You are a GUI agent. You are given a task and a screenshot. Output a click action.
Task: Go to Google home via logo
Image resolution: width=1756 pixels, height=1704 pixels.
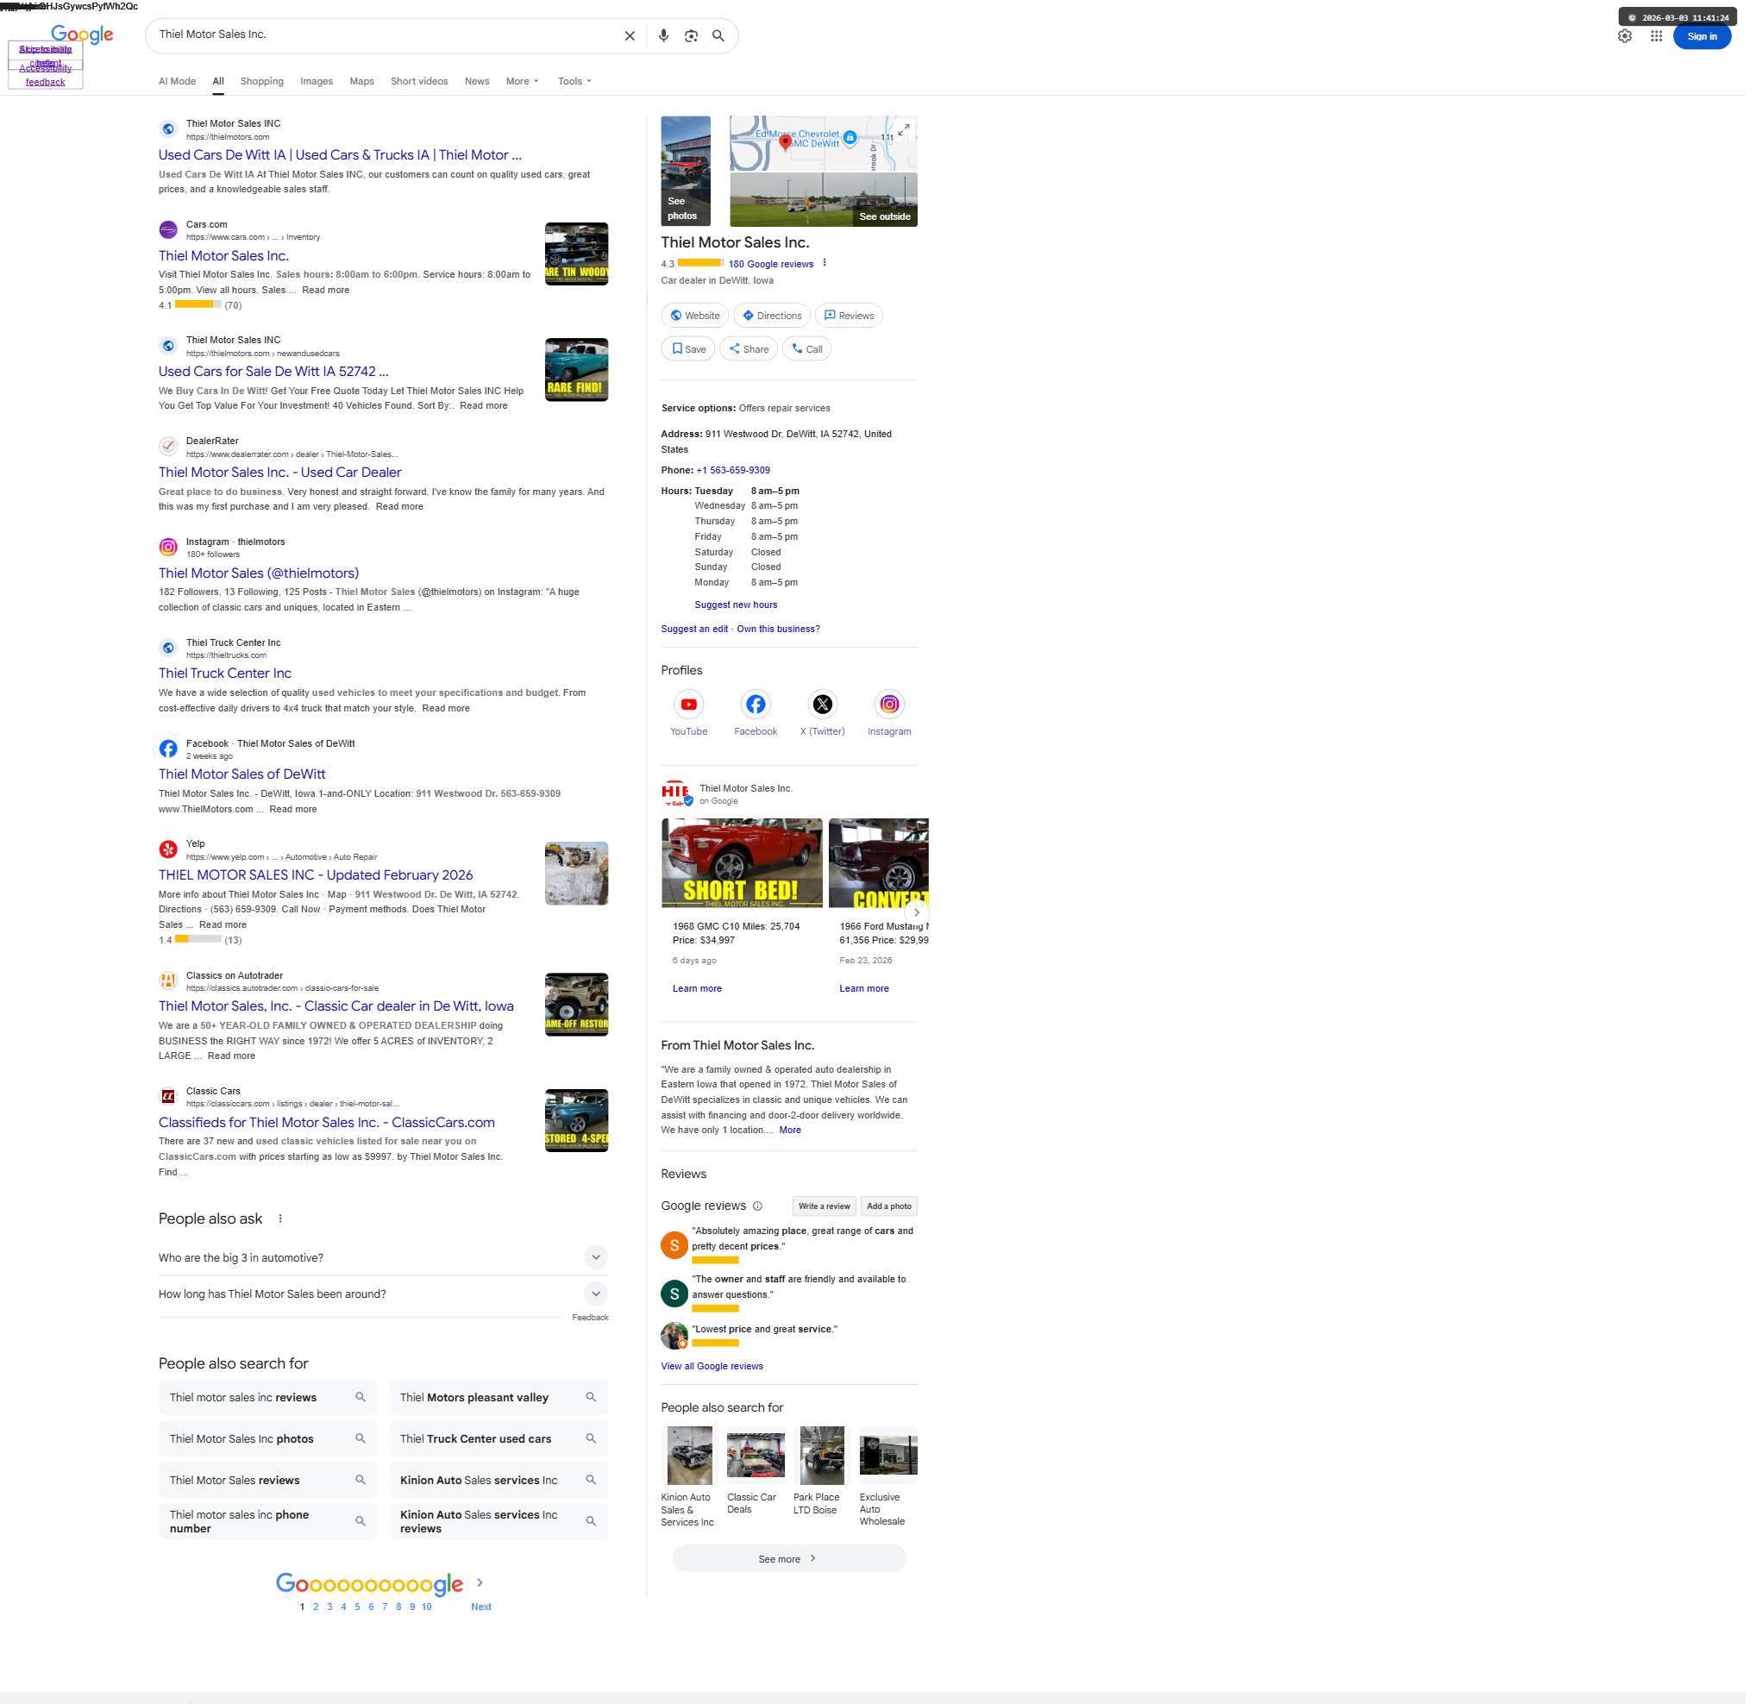coord(82,35)
